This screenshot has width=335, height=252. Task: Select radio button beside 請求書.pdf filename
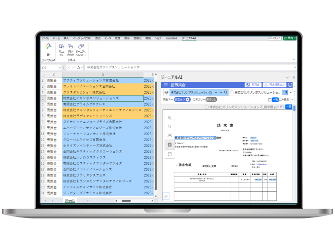click(x=206, y=107)
